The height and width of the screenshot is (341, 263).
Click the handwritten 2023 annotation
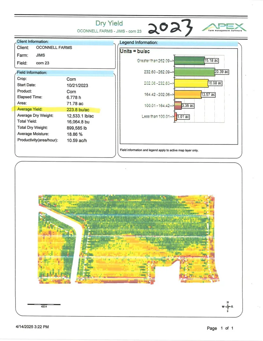171,27
